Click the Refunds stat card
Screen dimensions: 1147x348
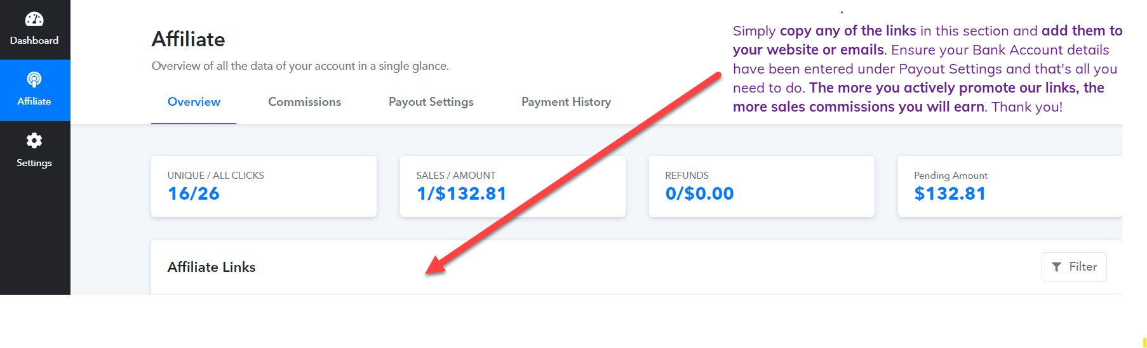[x=761, y=186]
